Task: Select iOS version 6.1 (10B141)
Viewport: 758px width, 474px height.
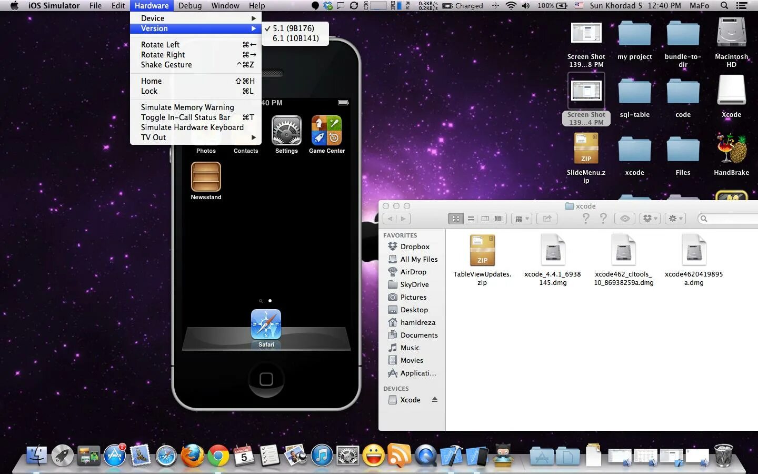Action: point(295,38)
